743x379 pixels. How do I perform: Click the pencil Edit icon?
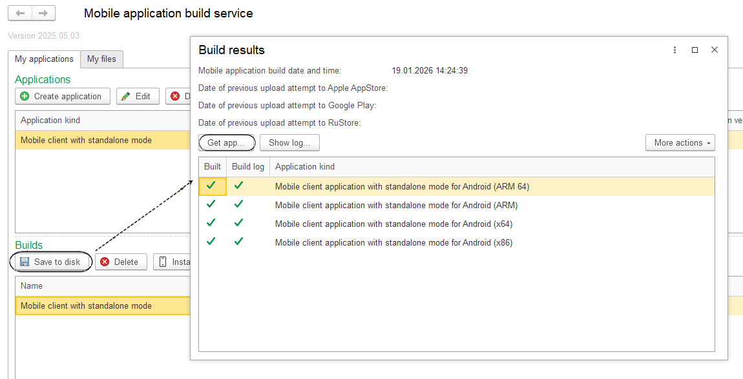126,97
